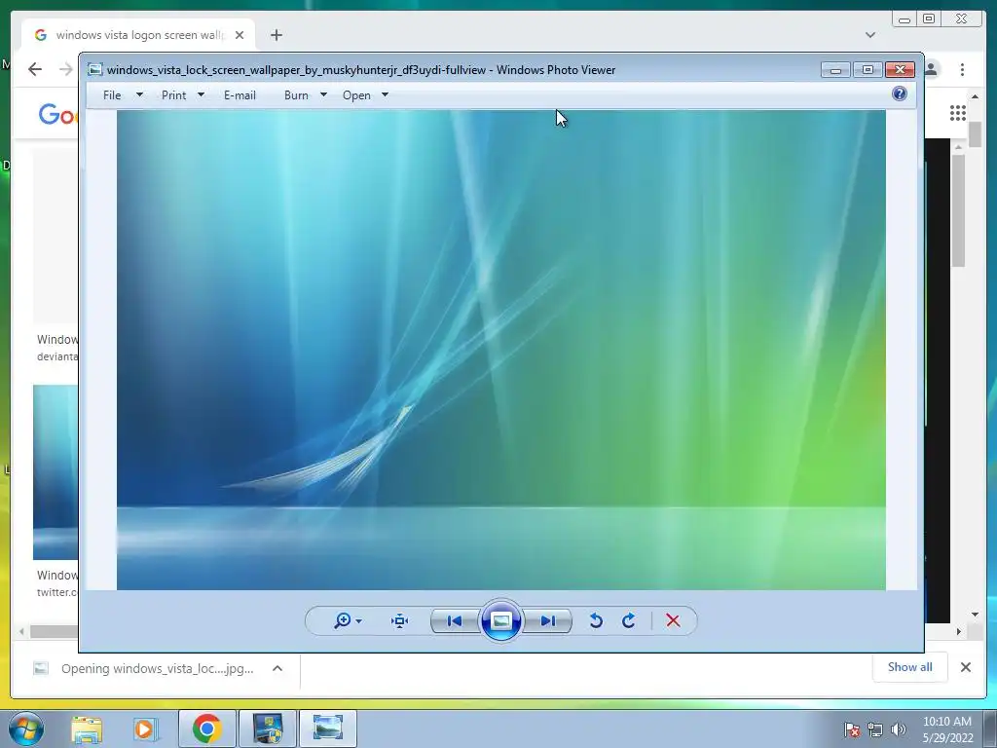Close the Windows Photo Viewer window

coord(901,69)
